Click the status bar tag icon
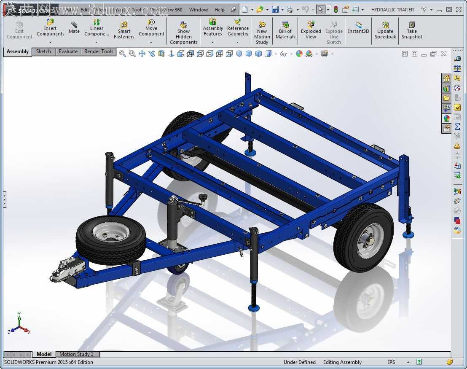Viewport: 467px width, 369px height. click(x=450, y=362)
